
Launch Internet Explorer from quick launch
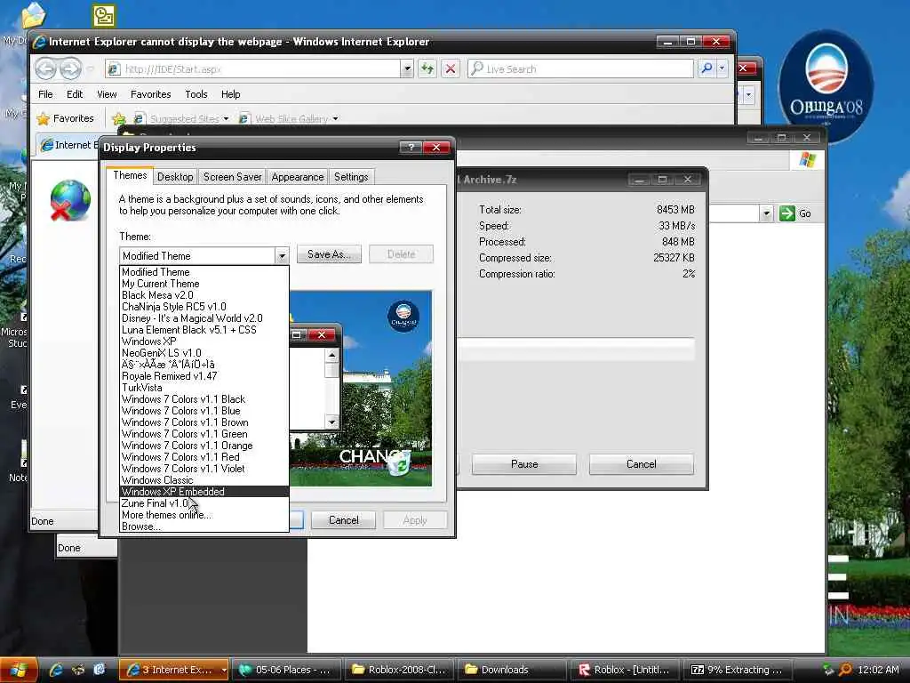point(56,670)
